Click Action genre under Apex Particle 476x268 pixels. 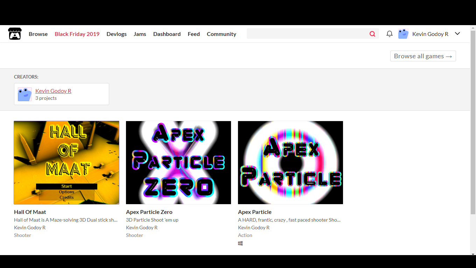point(245,235)
